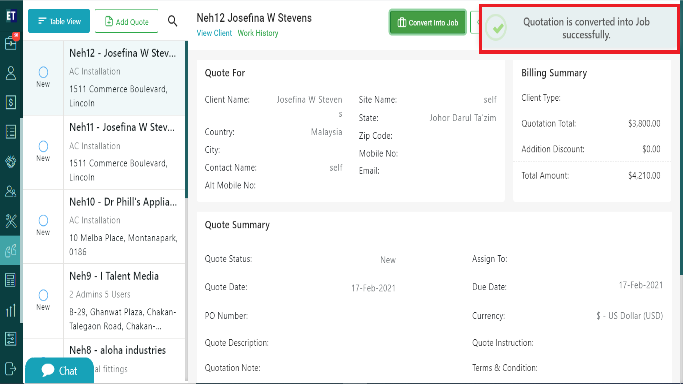The image size is (683, 384).
Task: Open the handshake icon in sidebar
Action: click(11, 162)
